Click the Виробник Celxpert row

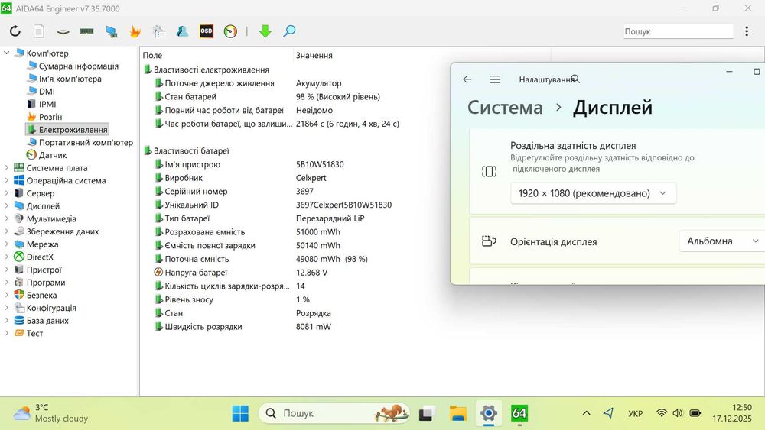[x=240, y=178]
